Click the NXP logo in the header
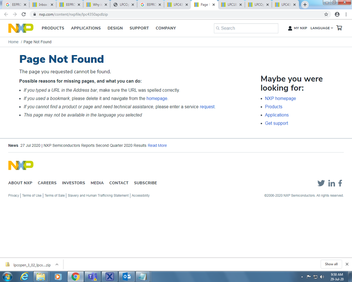Image resolution: width=352 pixels, height=282 pixels. (x=21, y=28)
